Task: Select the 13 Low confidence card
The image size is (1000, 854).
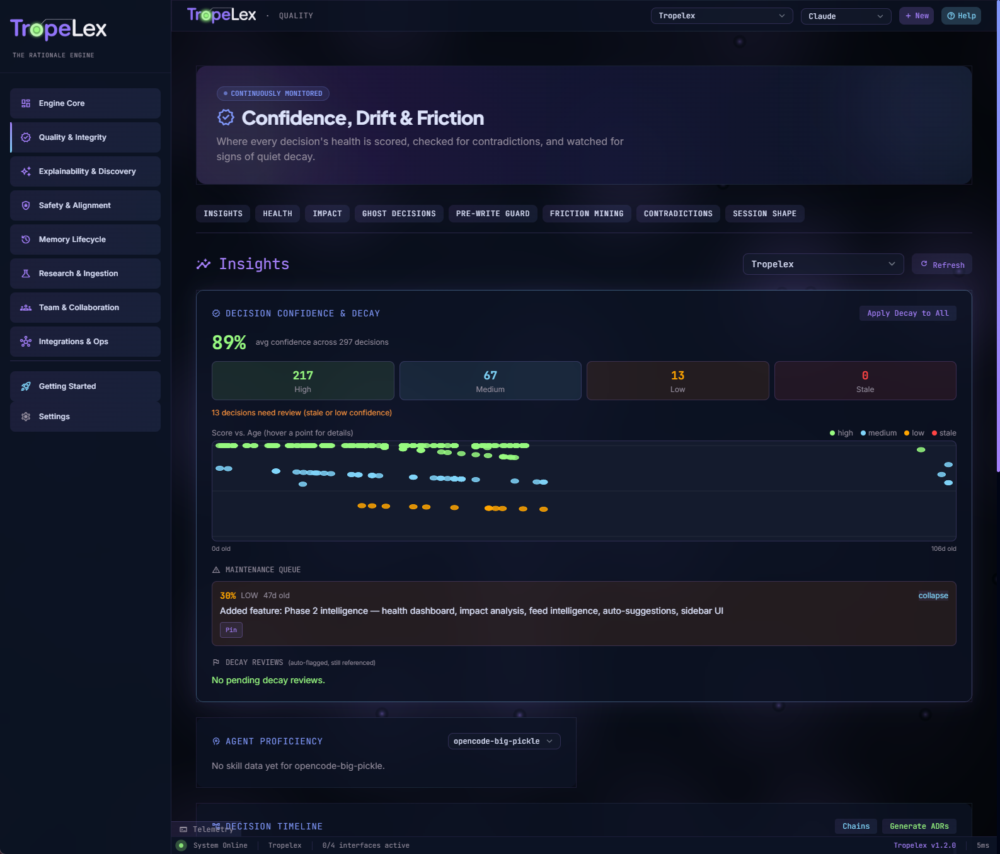Action: point(678,381)
